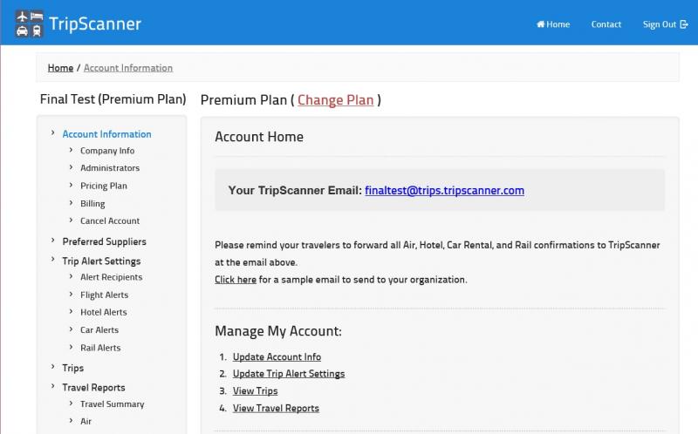Open View Travel Reports link
Viewport: 698px width, 434px height.
(276, 408)
